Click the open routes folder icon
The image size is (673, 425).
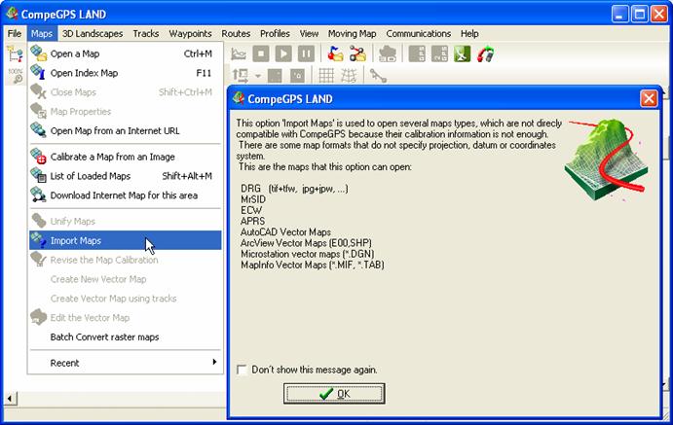(x=357, y=54)
